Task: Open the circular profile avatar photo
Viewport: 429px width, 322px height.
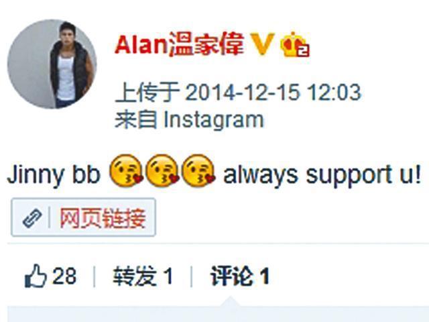Action: 52,64
